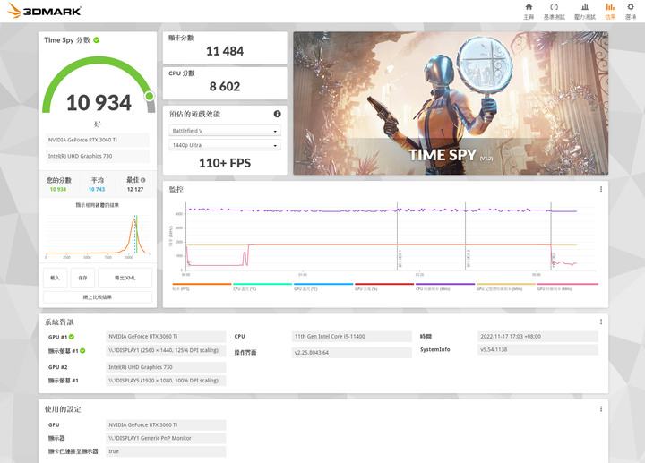This screenshot has height=463, width=645.
Task: Click the 110+ FPS estimate text
Action: pyautogui.click(x=225, y=163)
